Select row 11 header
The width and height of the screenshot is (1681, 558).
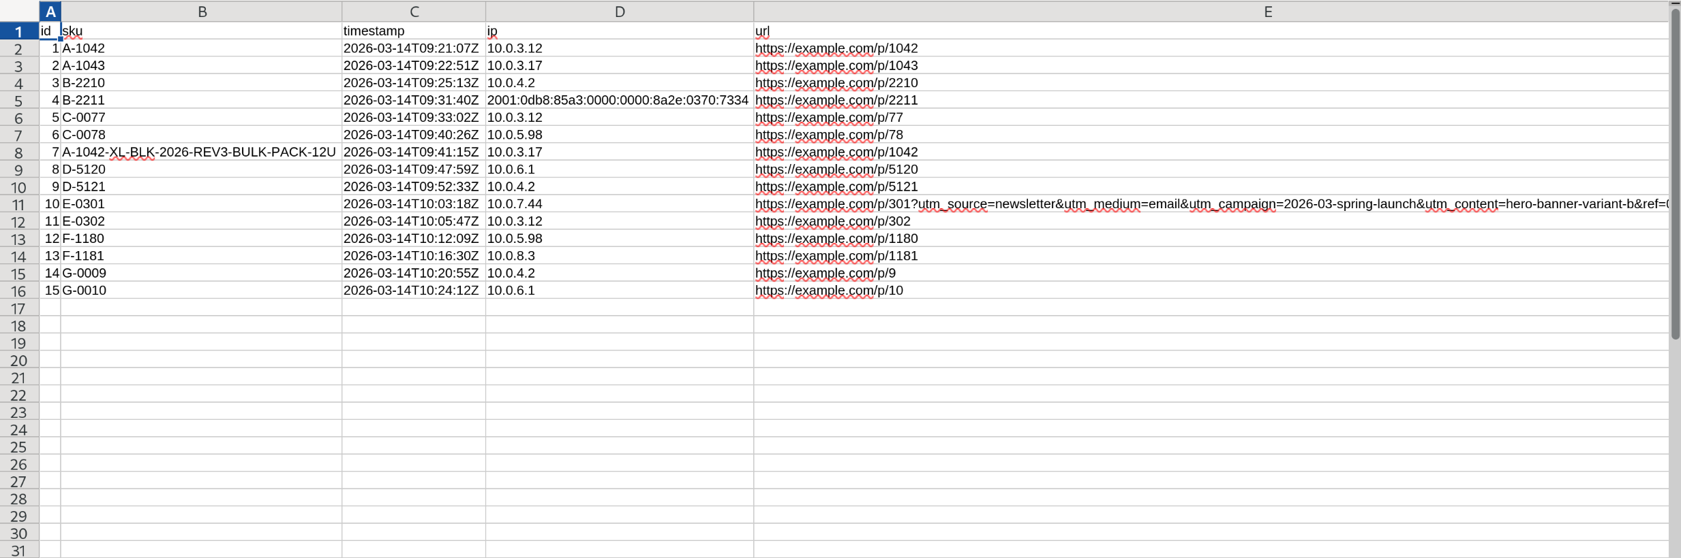[19, 204]
